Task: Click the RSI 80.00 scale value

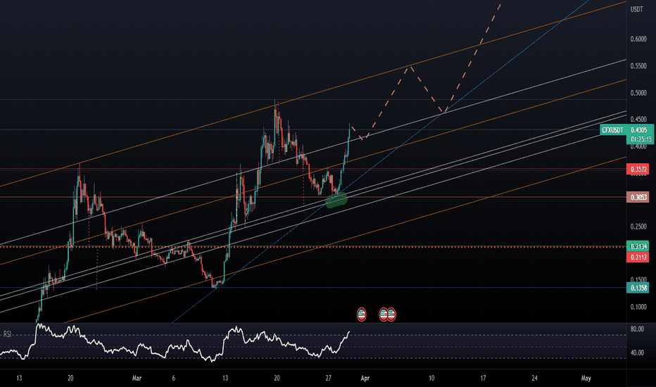Action: [637, 329]
